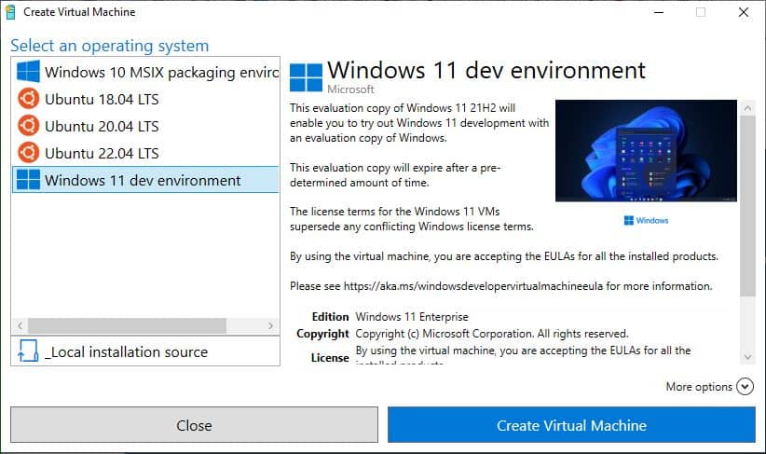Viewport: 766px width, 454px height.
Task: Click the Windows logo in the selected Windows 11 row
Action: tap(28, 179)
